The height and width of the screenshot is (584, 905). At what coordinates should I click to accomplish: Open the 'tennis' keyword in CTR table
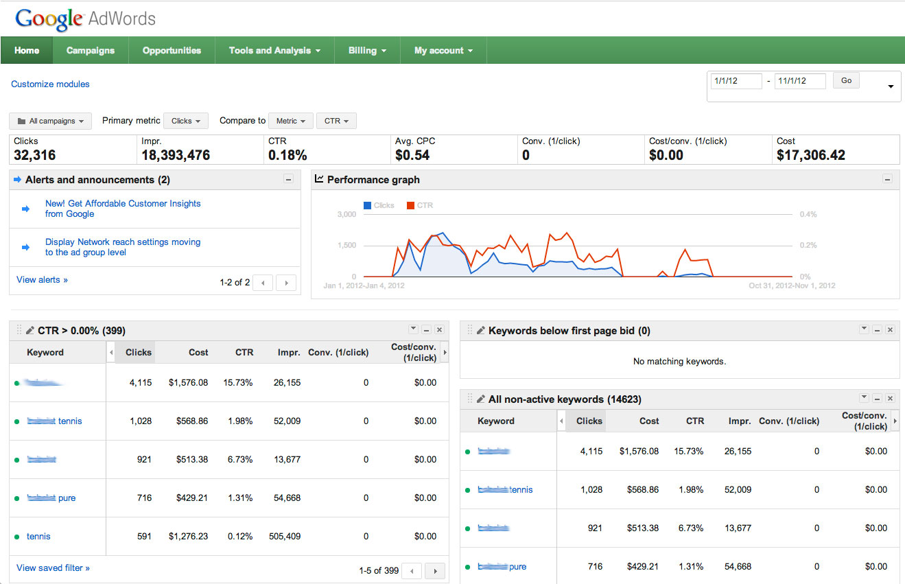point(38,537)
